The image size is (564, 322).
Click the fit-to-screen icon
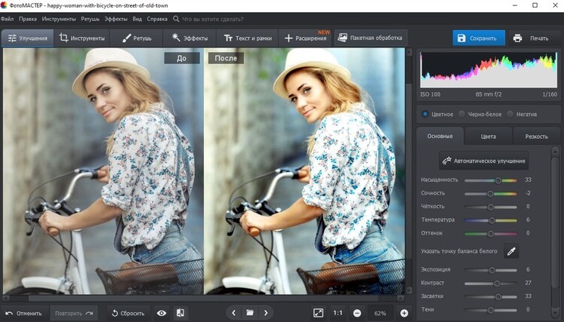pyautogui.click(x=318, y=313)
